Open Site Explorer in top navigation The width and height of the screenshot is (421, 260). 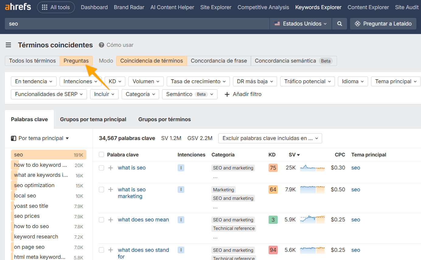click(x=216, y=7)
